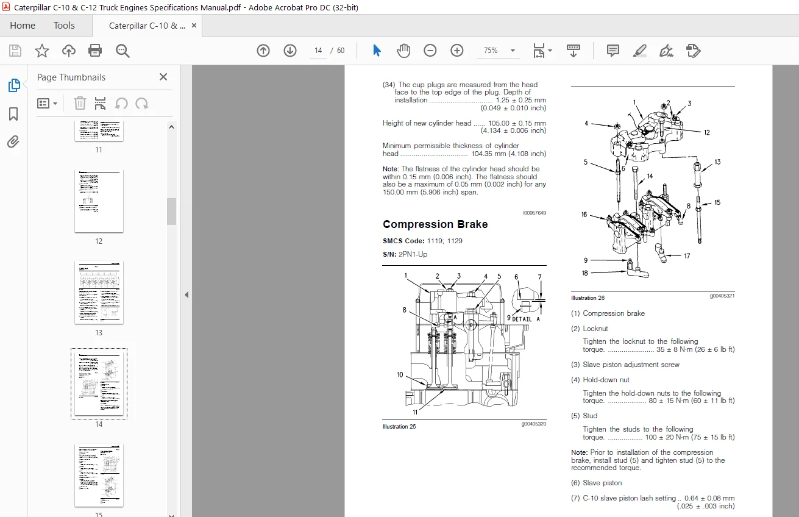Go to previous page arrow
799x517 pixels.
[263, 51]
